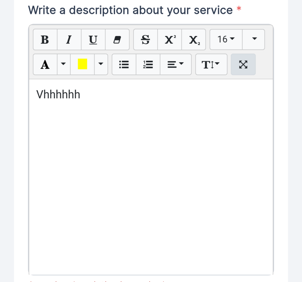The image size is (302, 282).
Task: Toggle superscript formatting
Action: pyautogui.click(x=169, y=40)
